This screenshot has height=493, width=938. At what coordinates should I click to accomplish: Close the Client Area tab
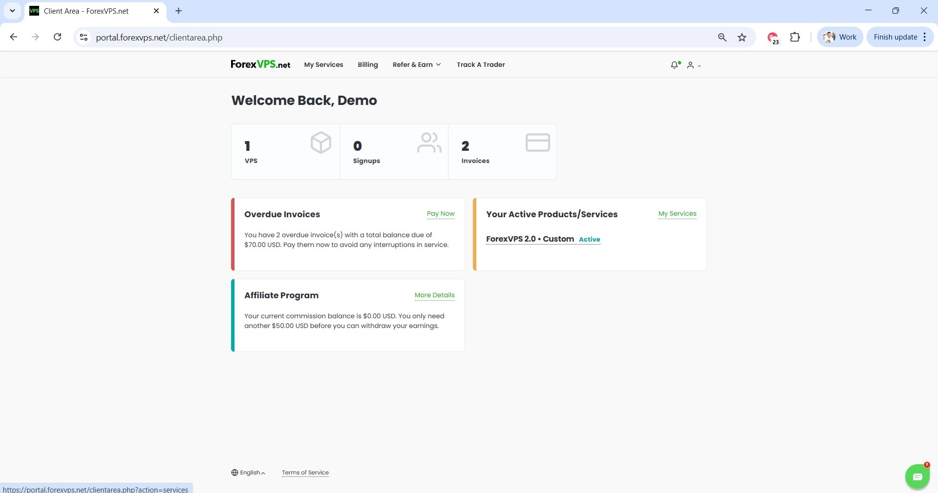156,11
